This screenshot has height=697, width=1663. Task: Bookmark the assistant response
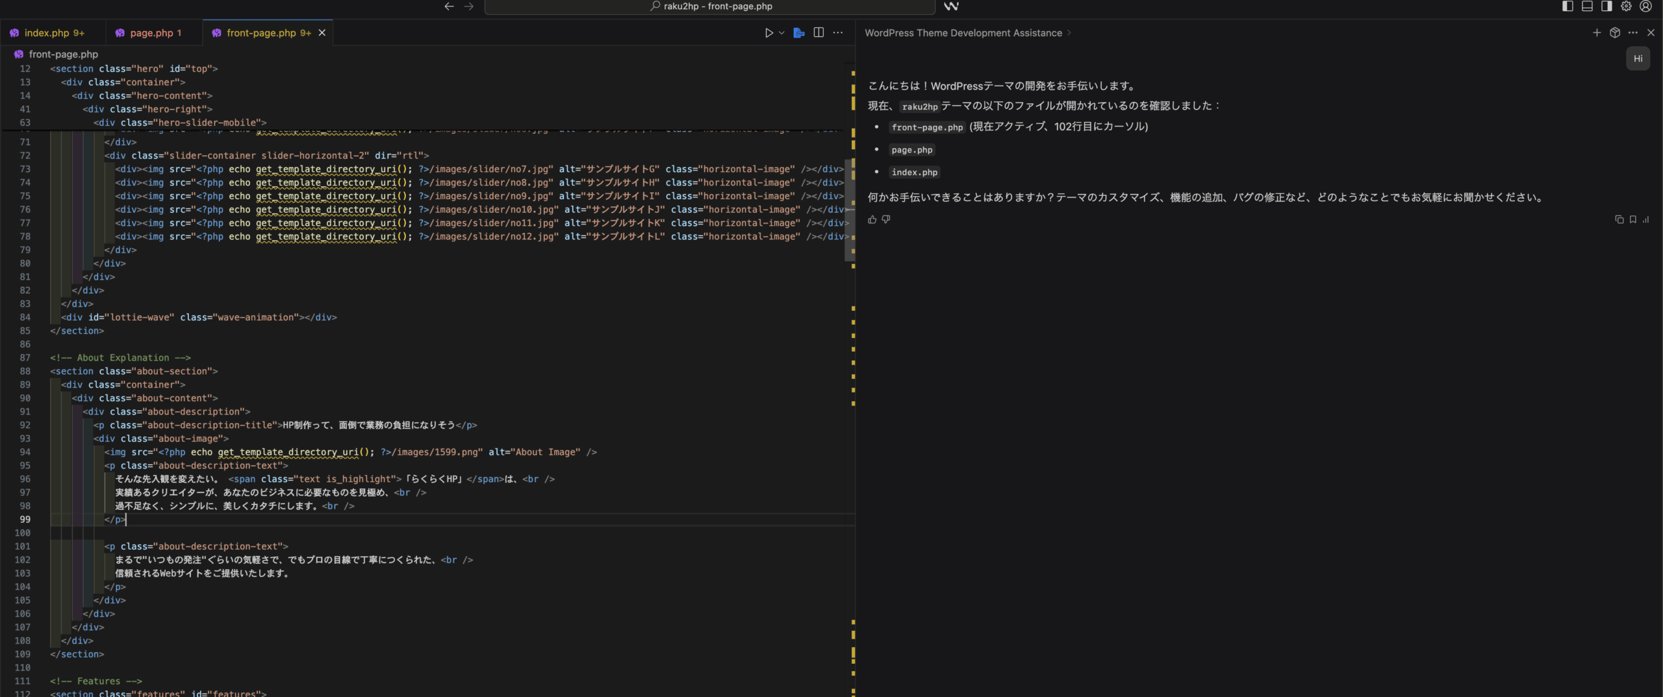(x=1632, y=220)
